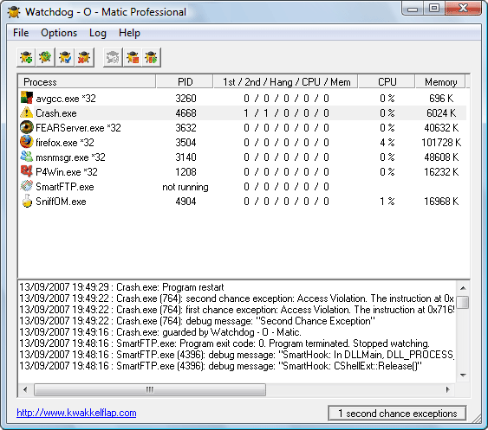The width and height of the screenshot is (488, 430).
Task: Select the SmartFTP.exe not running entry
Action: point(243,187)
